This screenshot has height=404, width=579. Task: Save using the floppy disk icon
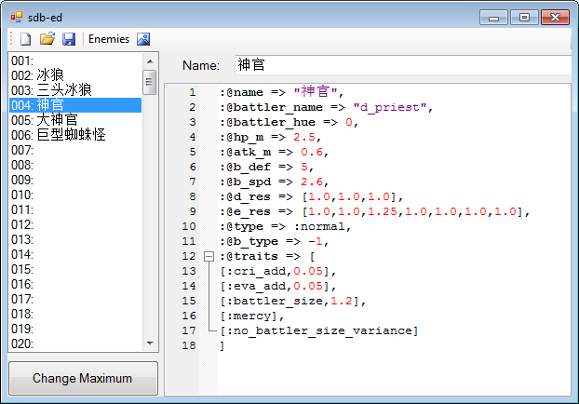[x=69, y=39]
